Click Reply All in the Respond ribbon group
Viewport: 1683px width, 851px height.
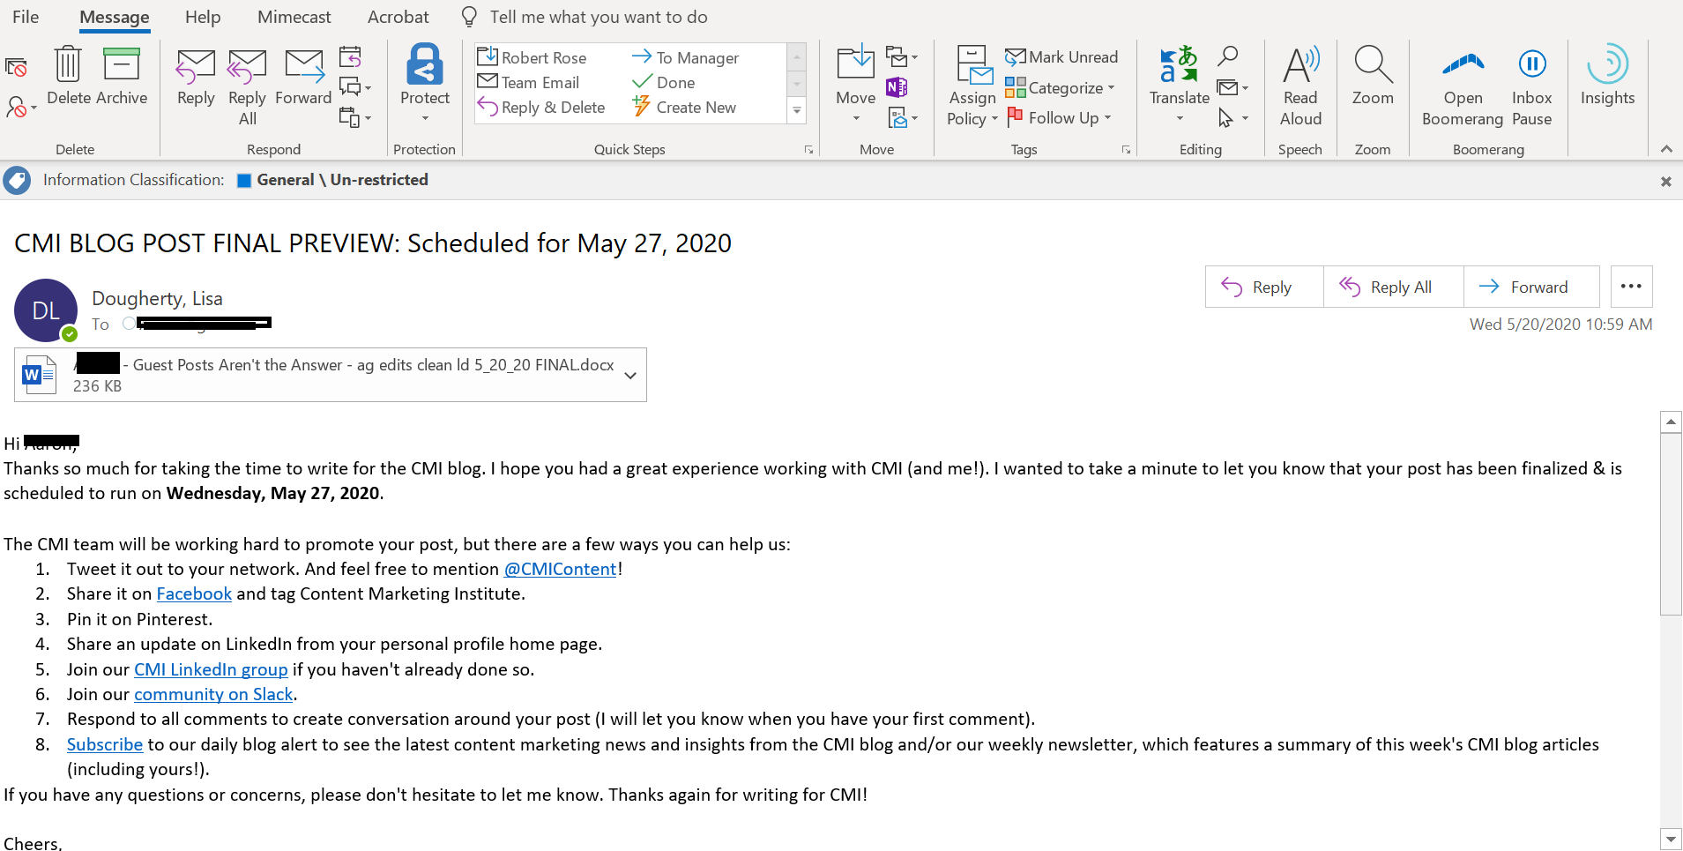click(247, 87)
